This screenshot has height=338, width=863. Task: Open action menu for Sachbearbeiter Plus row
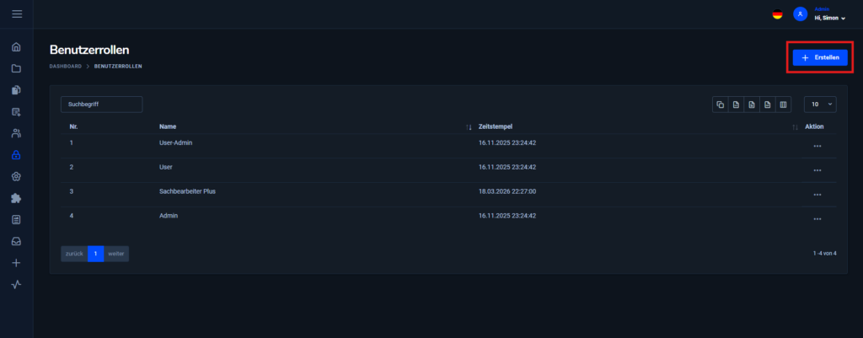(x=817, y=195)
